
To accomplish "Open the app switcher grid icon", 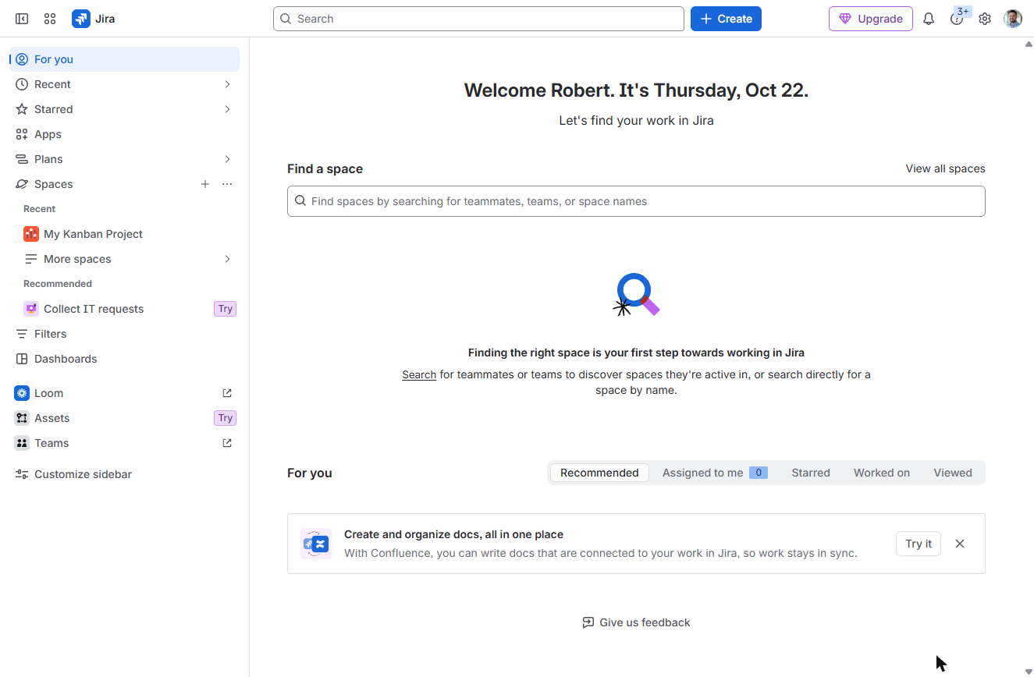I will (50, 19).
